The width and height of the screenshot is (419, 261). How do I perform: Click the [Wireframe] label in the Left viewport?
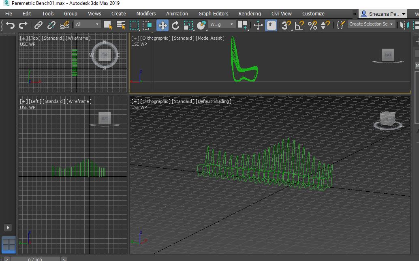pos(79,101)
